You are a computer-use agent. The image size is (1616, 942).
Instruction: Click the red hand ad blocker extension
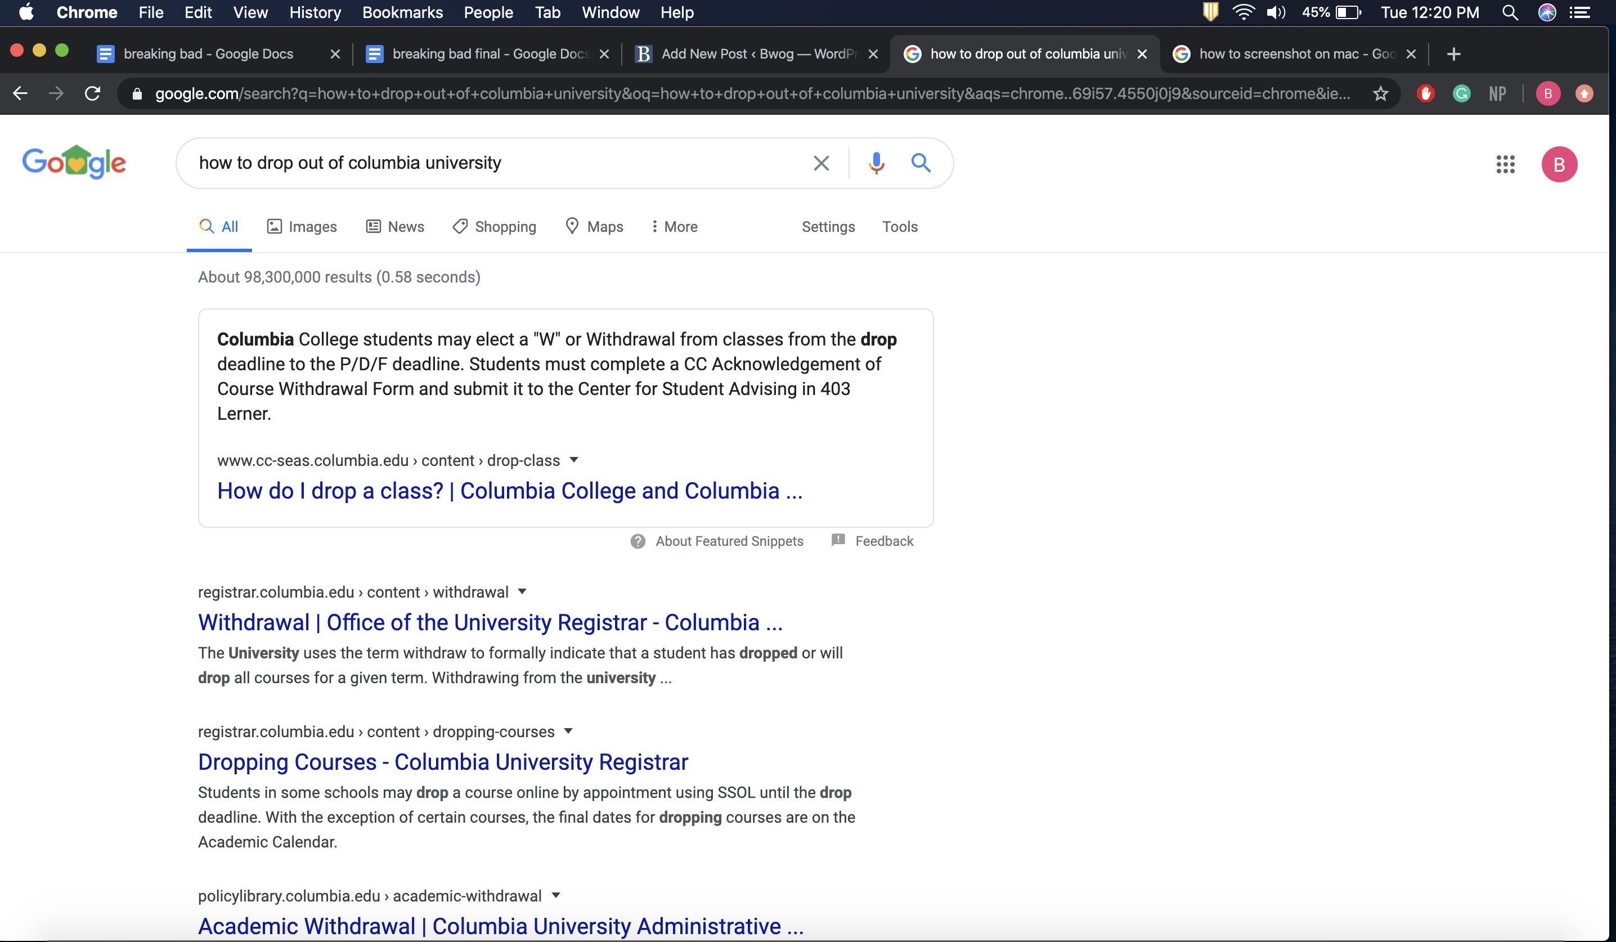click(1426, 93)
